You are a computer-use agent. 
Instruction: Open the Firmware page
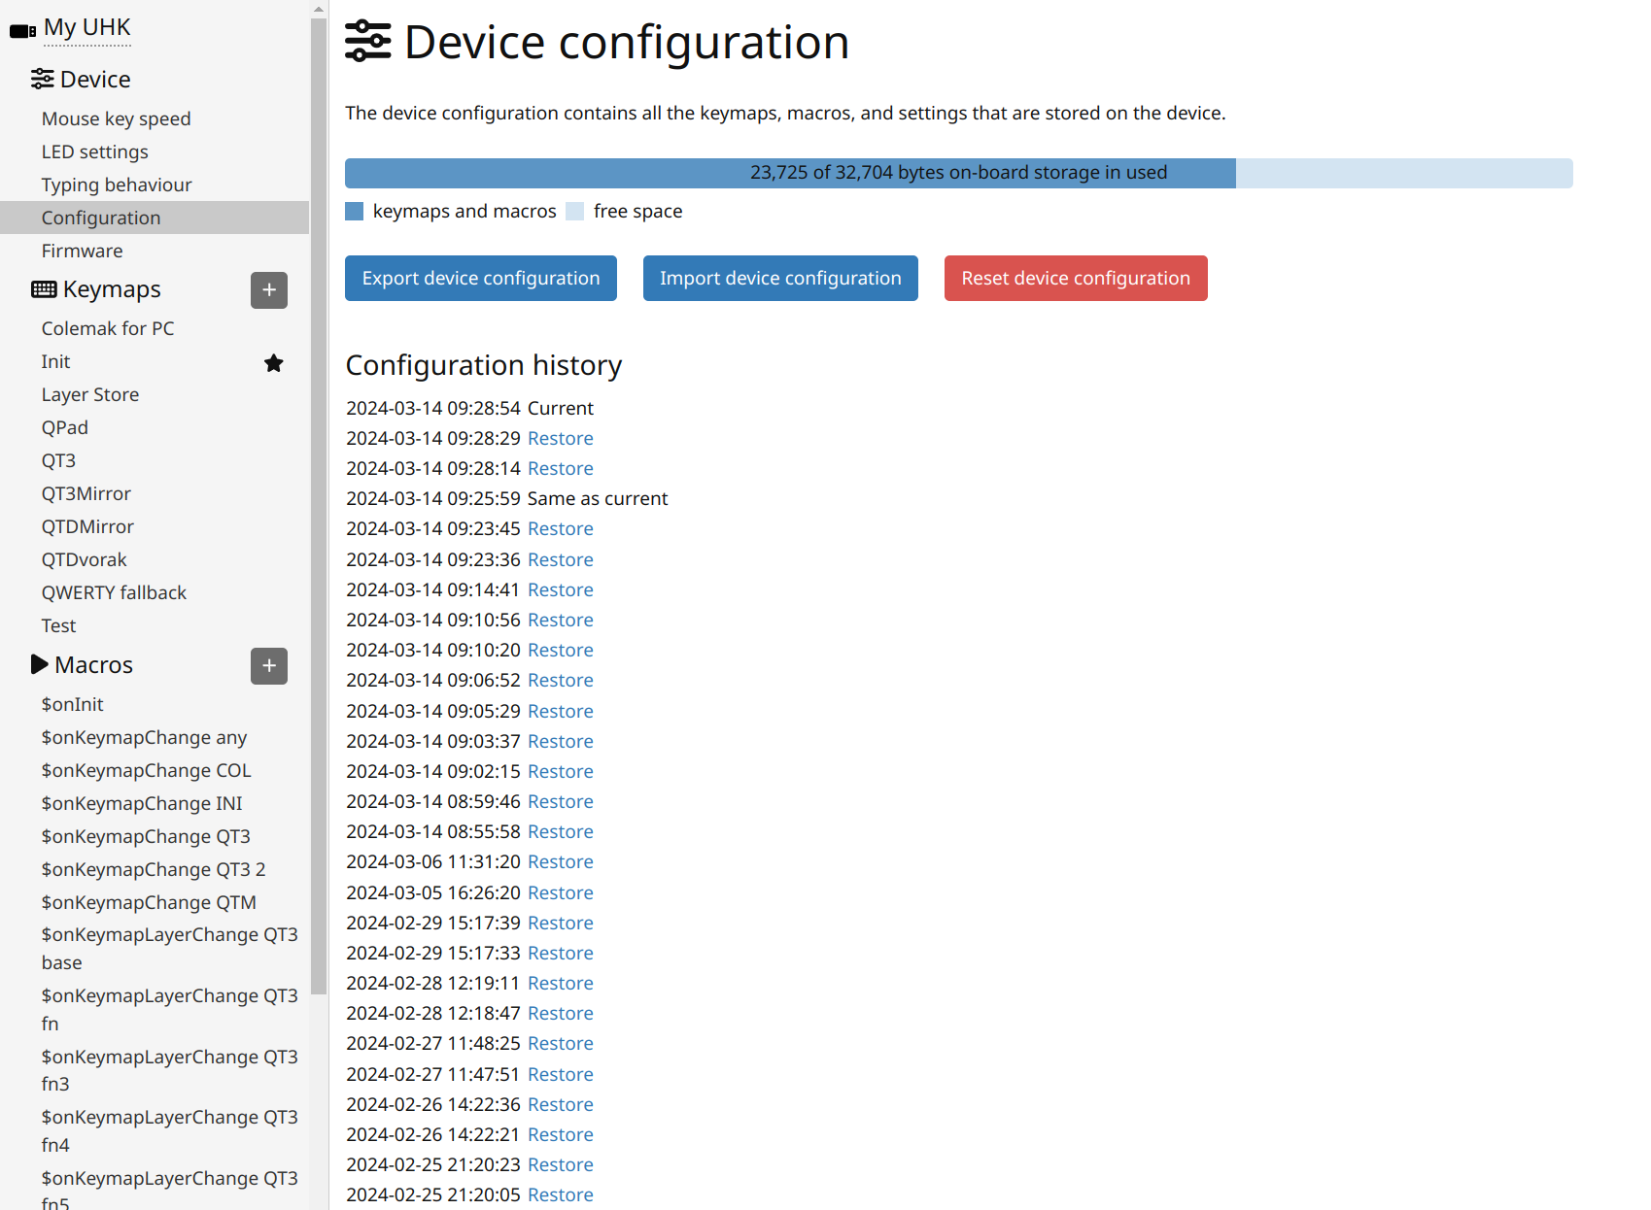82,251
